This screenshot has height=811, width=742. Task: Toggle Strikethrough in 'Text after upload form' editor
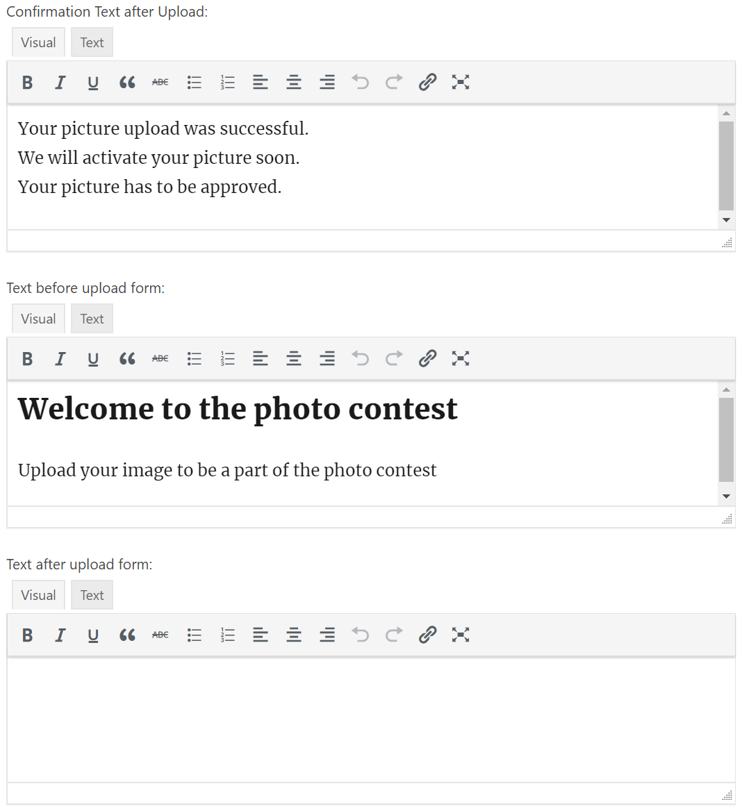160,635
